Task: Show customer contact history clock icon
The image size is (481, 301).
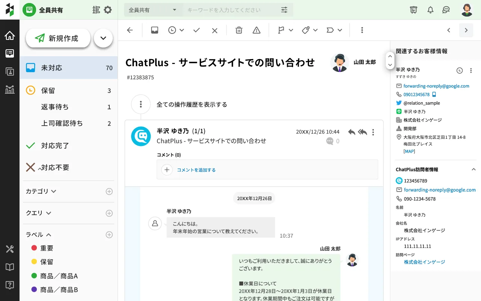Action: (460, 70)
